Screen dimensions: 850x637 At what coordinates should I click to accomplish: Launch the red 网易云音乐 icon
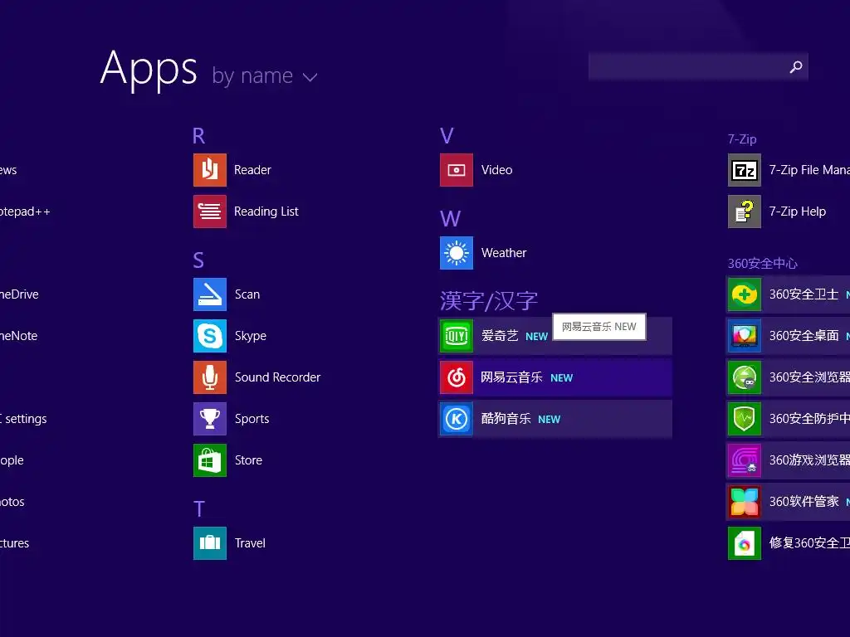click(457, 377)
